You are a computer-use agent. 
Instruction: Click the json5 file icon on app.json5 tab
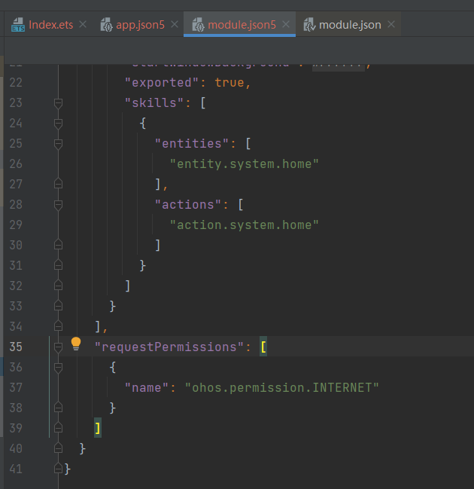point(106,25)
